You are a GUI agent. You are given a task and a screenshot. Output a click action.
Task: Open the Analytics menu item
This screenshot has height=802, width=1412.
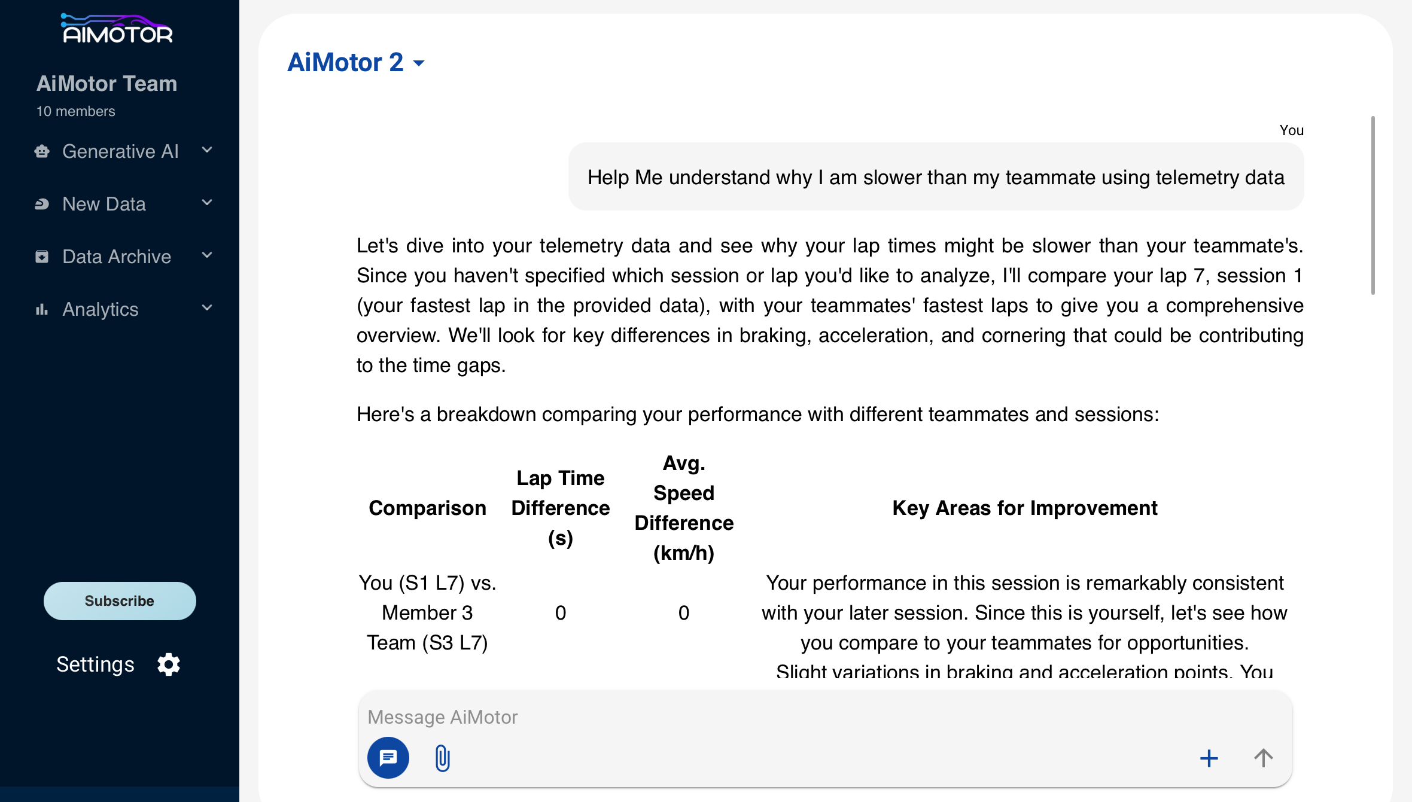point(101,309)
